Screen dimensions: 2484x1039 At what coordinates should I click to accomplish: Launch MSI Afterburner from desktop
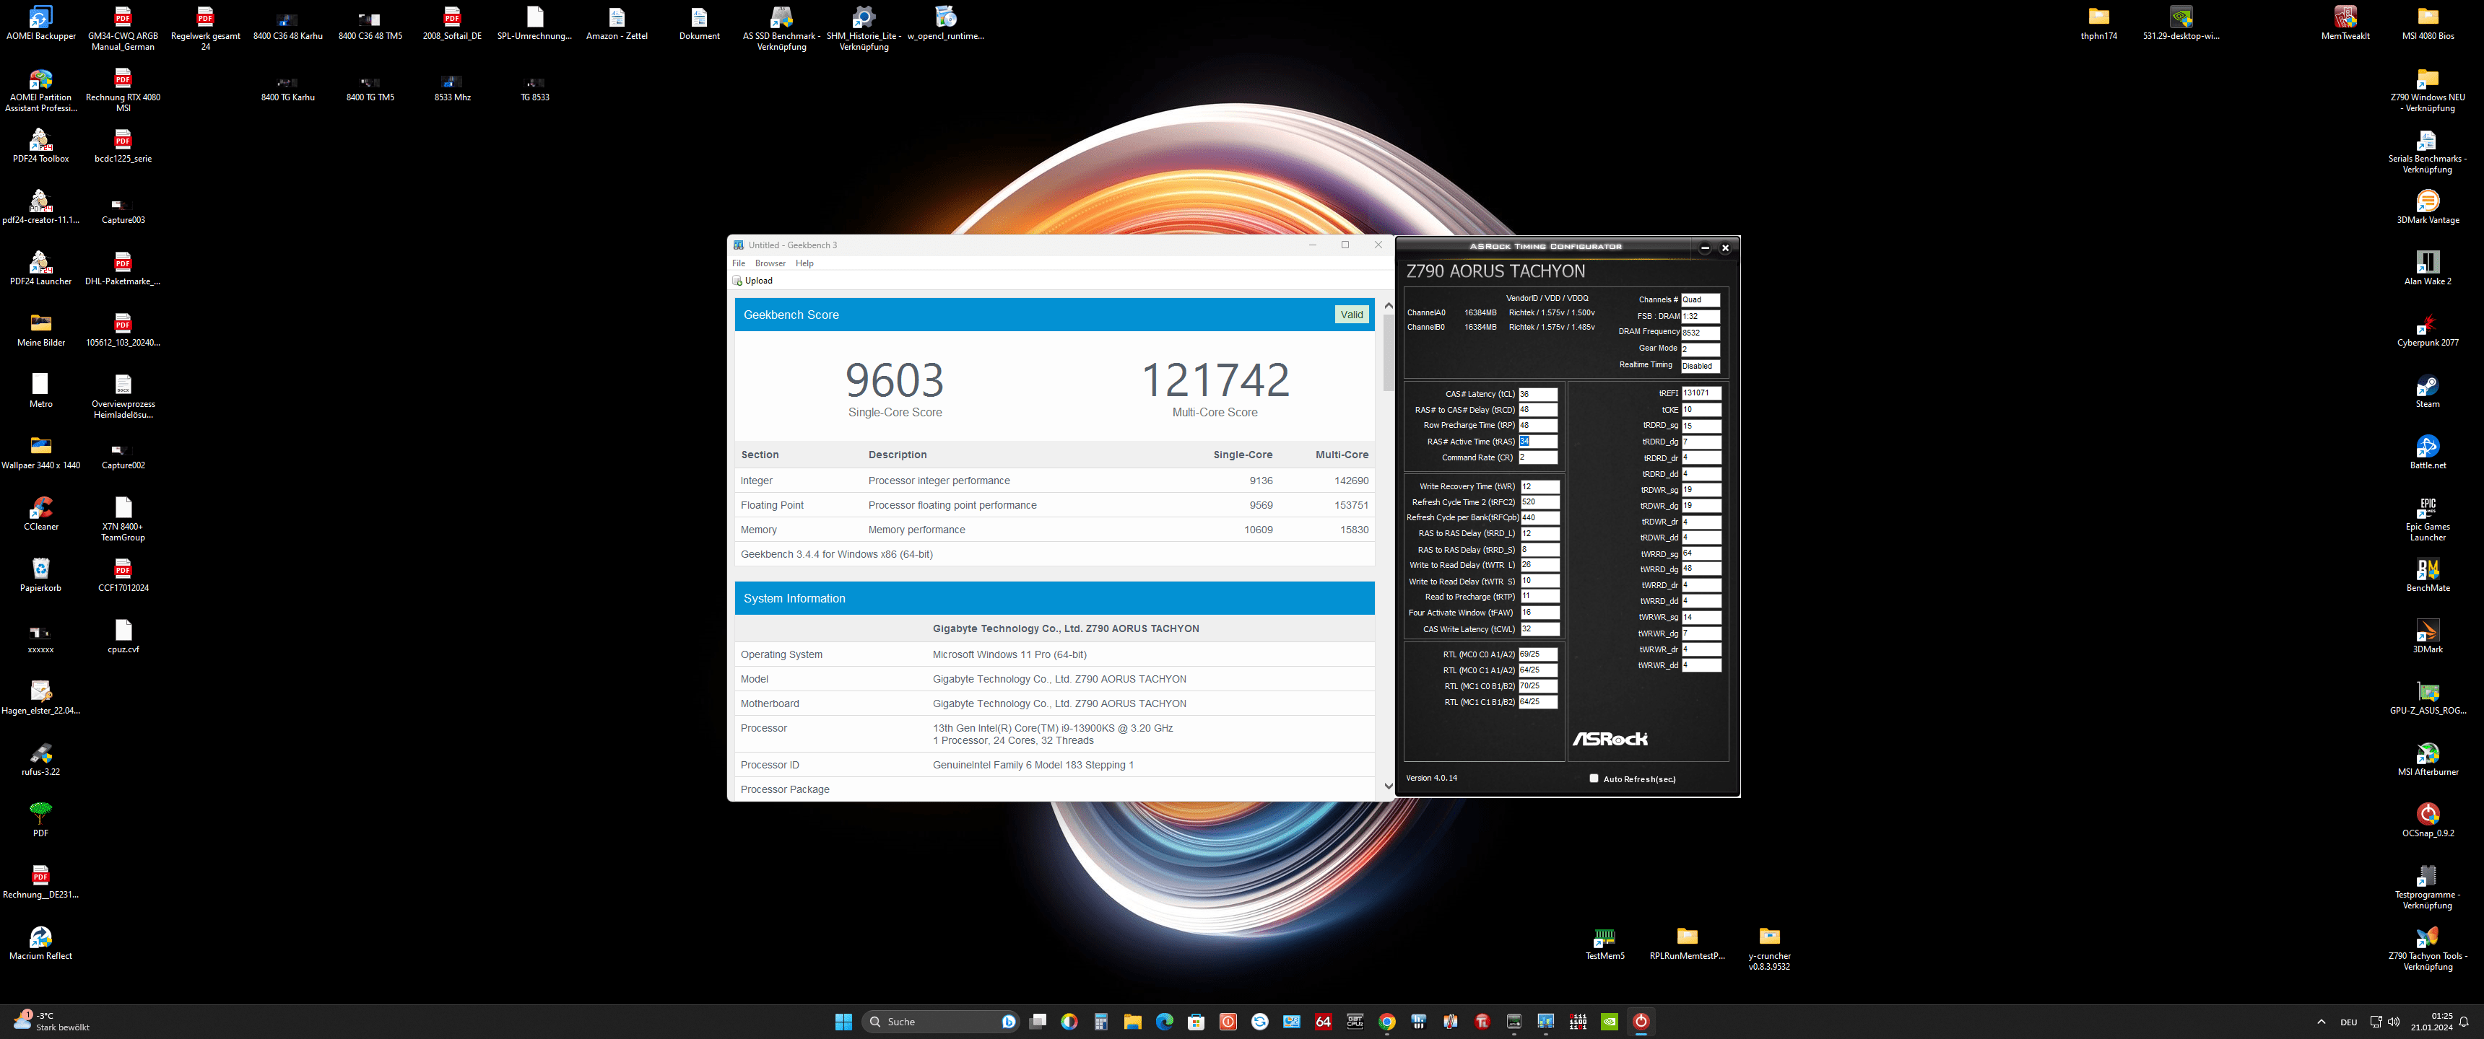(x=2427, y=754)
